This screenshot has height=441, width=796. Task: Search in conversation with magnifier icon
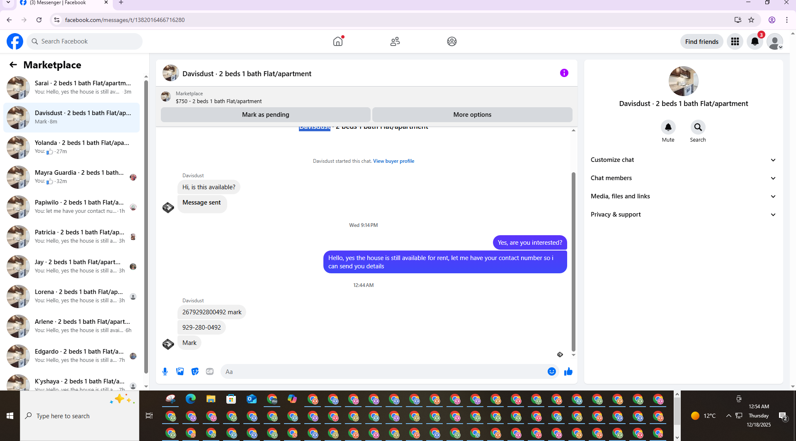point(698,127)
